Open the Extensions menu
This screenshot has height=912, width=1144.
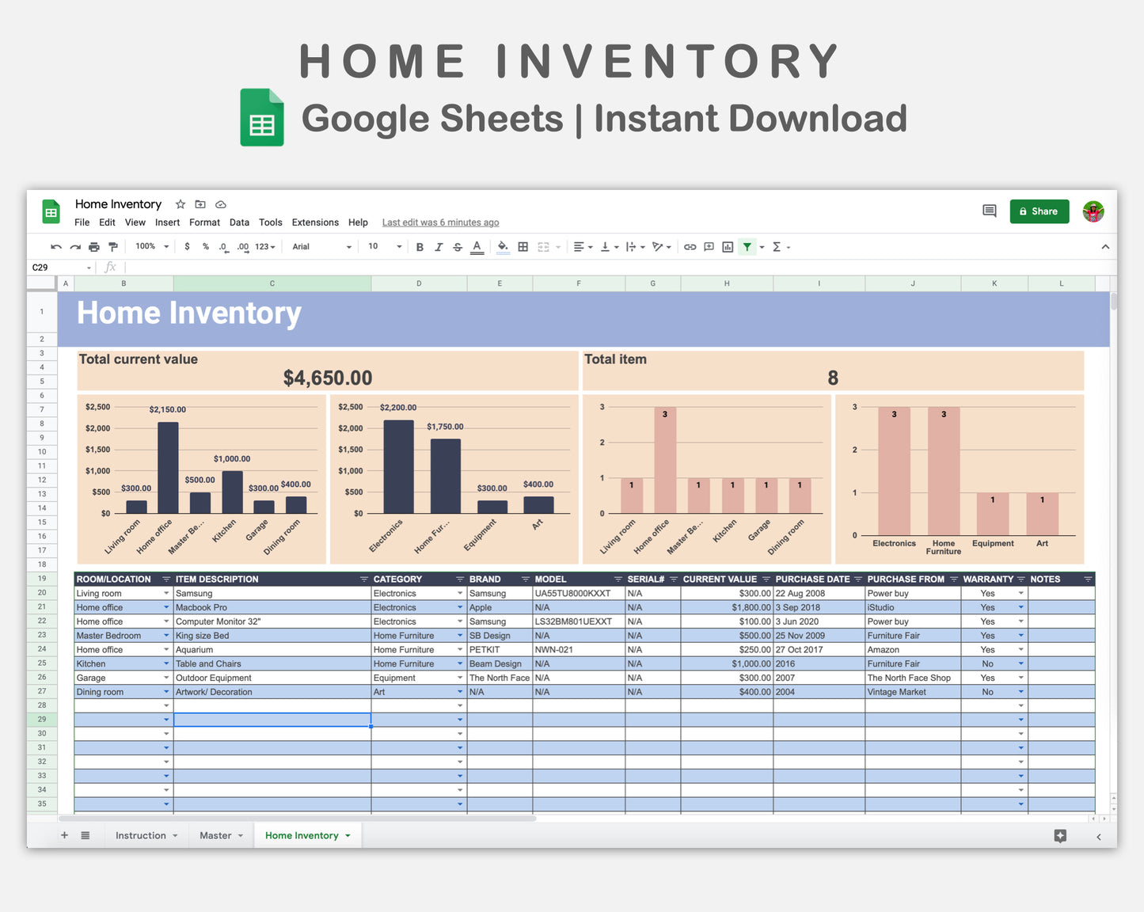315,222
